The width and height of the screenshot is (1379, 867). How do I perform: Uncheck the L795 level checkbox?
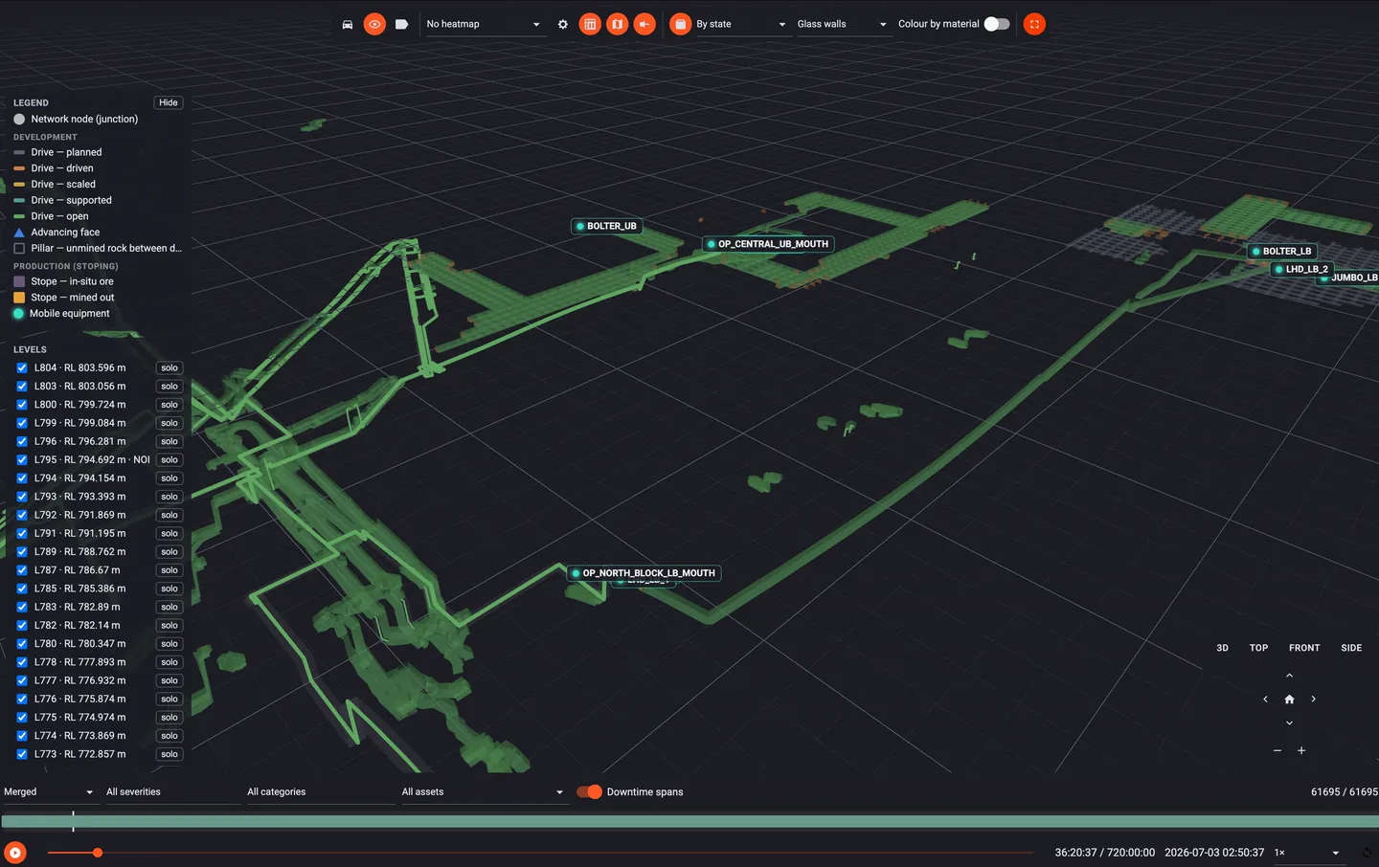(21, 459)
